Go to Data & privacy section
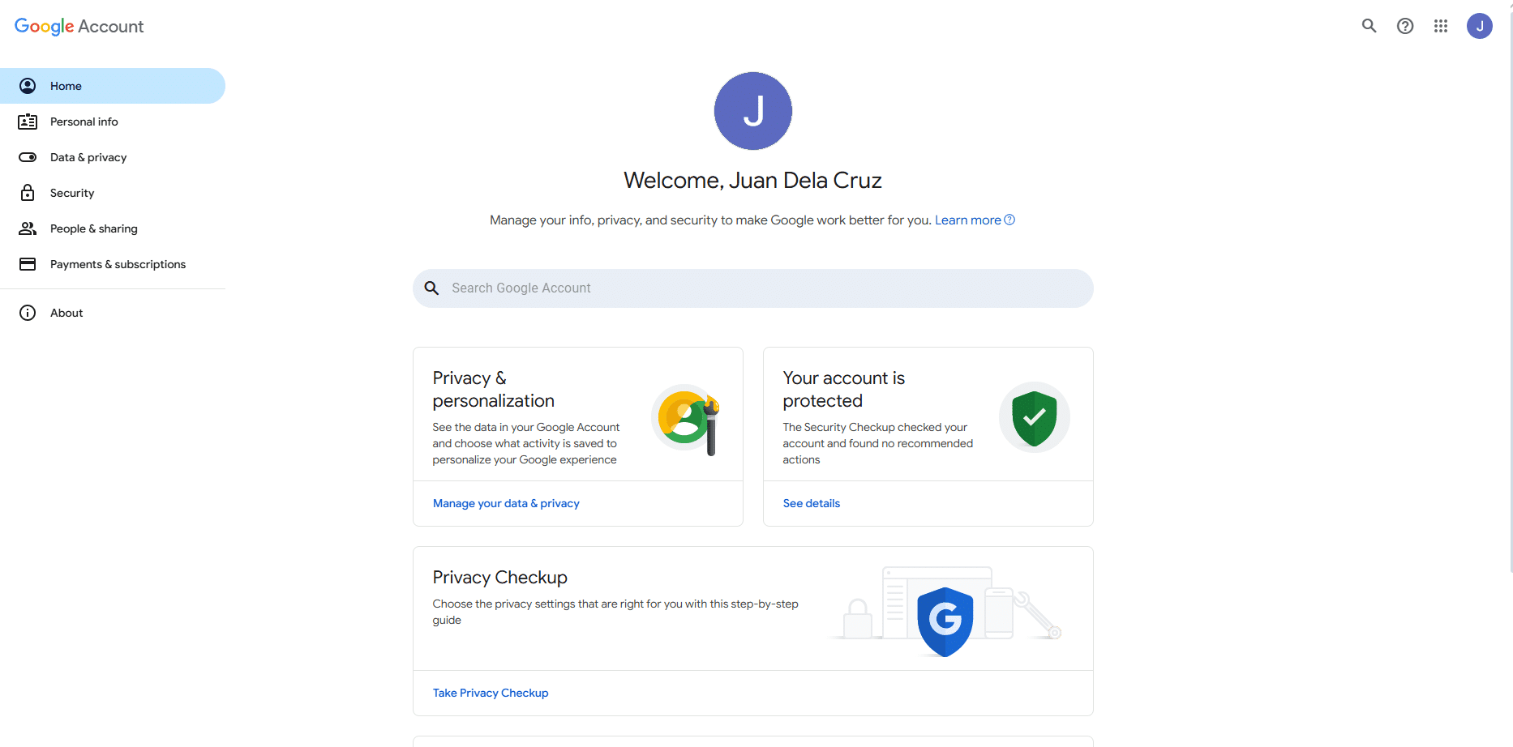Screen dimensions: 1513x747 coord(88,157)
